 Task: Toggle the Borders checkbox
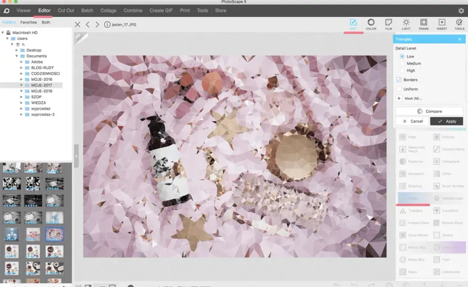coord(399,80)
